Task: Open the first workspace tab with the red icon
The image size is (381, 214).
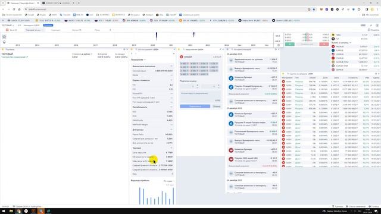Action: tap(11, 30)
